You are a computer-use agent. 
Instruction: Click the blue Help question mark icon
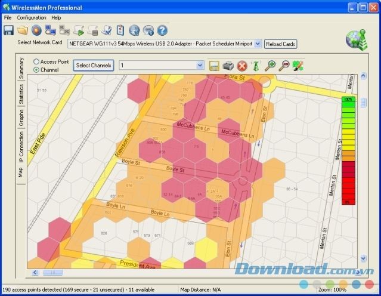click(162, 30)
